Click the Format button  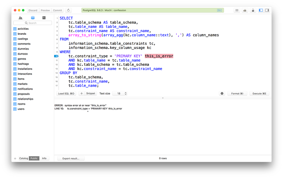point(237,93)
